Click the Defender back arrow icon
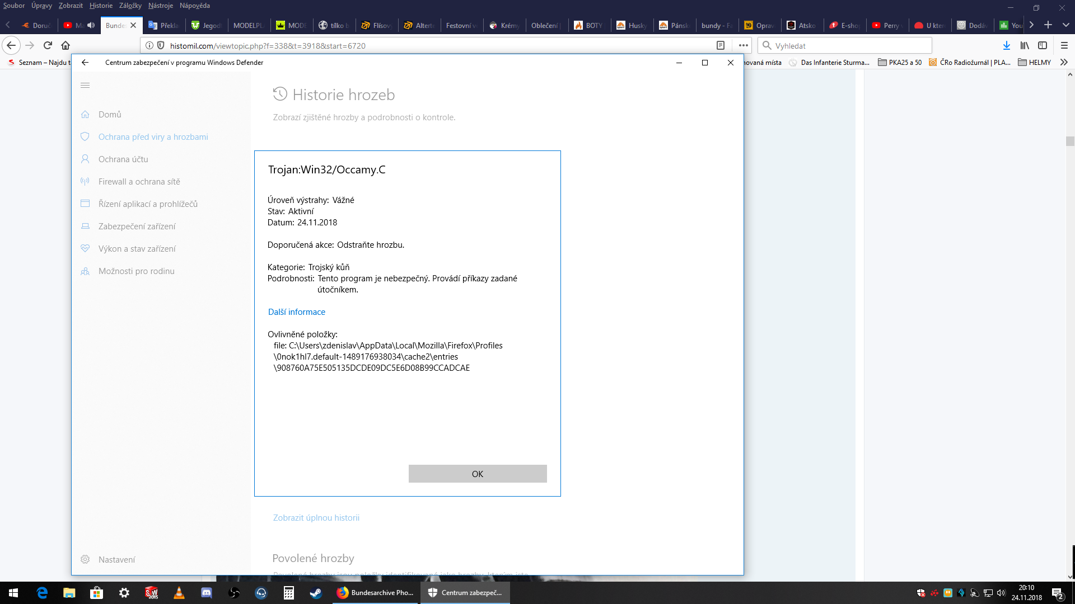The image size is (1075, 604). pyautogui.click(x=85, y=63)
